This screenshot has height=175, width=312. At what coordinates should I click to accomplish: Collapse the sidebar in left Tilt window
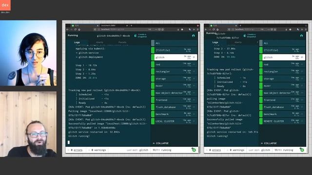[x=160, y=143]
